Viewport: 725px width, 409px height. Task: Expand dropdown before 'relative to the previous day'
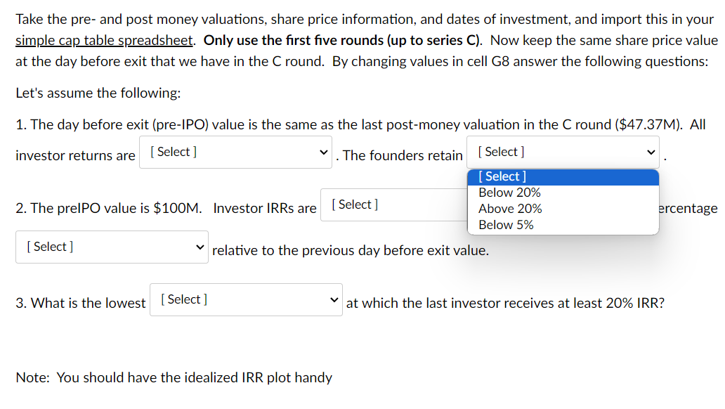pos(112,247)
